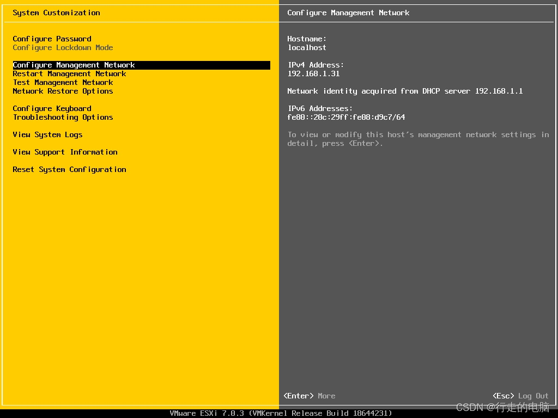Click the System Customization title bar
The image size is (558, 418).
57,13
